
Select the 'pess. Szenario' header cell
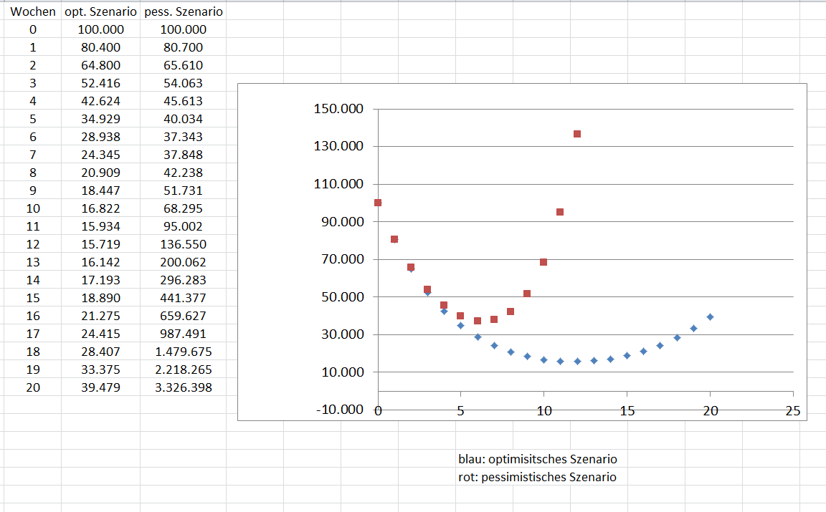click(183, 12)
